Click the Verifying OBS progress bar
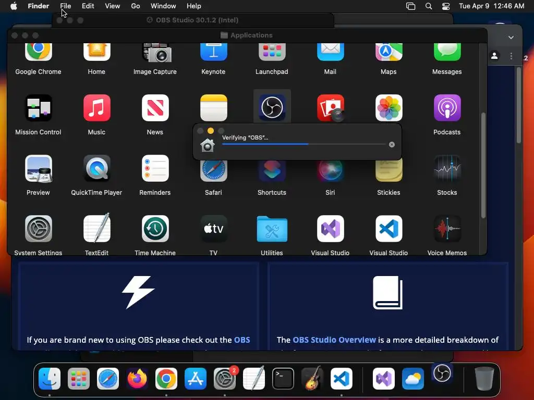 (x=304, y=144)
